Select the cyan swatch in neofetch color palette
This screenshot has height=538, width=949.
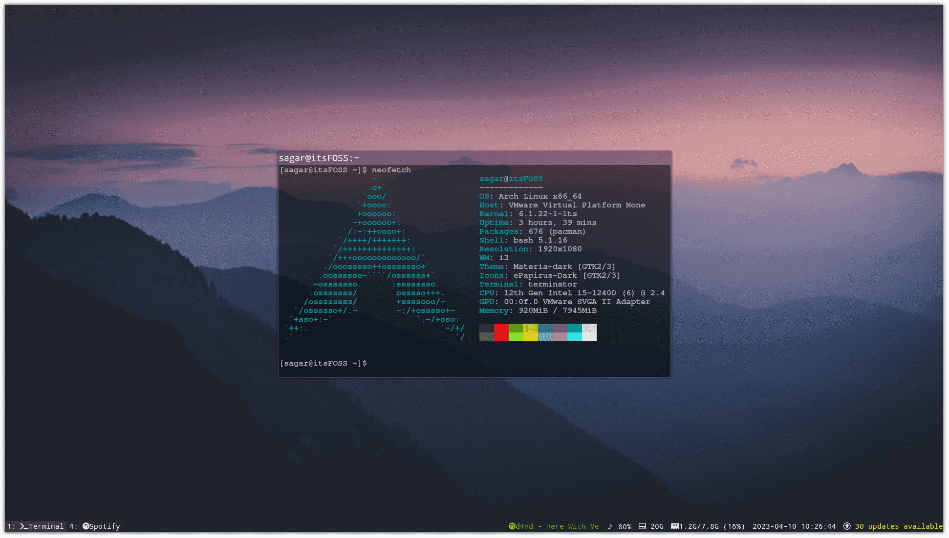(x=574, y=332)
